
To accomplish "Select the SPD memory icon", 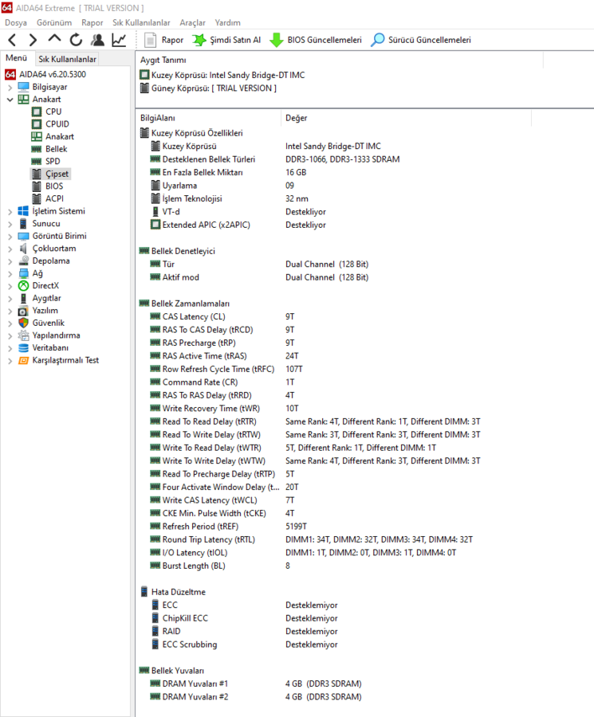I will 37,162.
